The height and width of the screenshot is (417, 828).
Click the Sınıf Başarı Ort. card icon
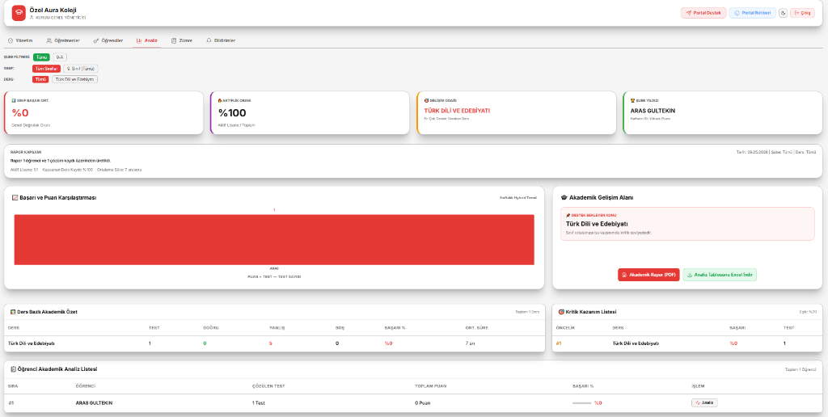[13, 100]
